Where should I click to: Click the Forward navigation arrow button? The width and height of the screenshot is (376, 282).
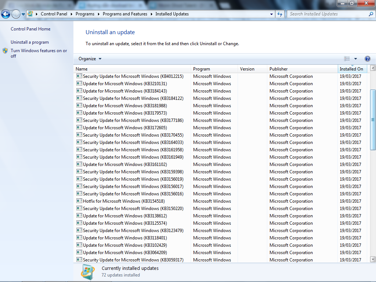(16, 14)
